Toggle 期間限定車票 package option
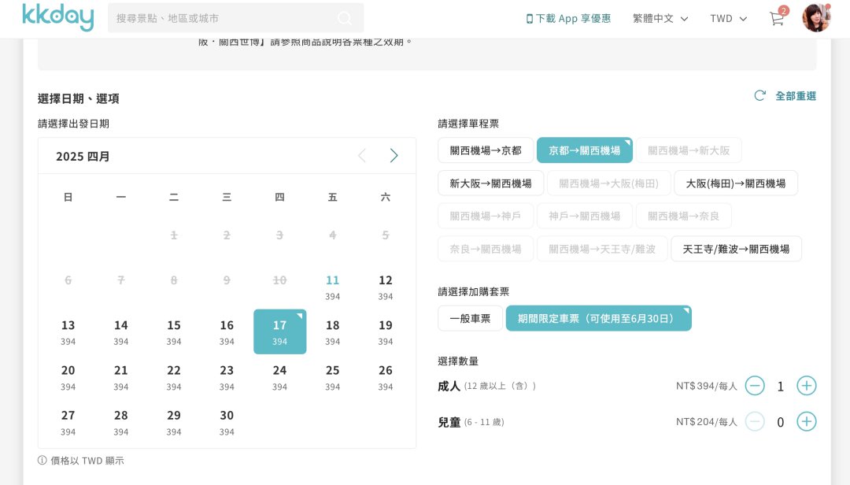The width and height of the screenshot is (850, 485). pos(598,318)
